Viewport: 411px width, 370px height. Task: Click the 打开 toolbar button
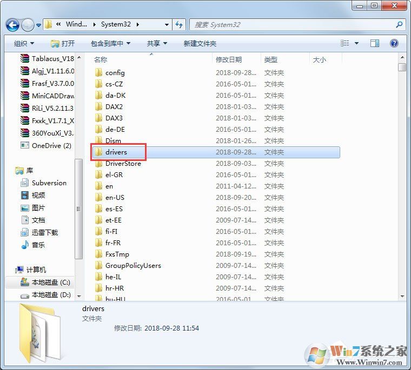coord(62,43)
